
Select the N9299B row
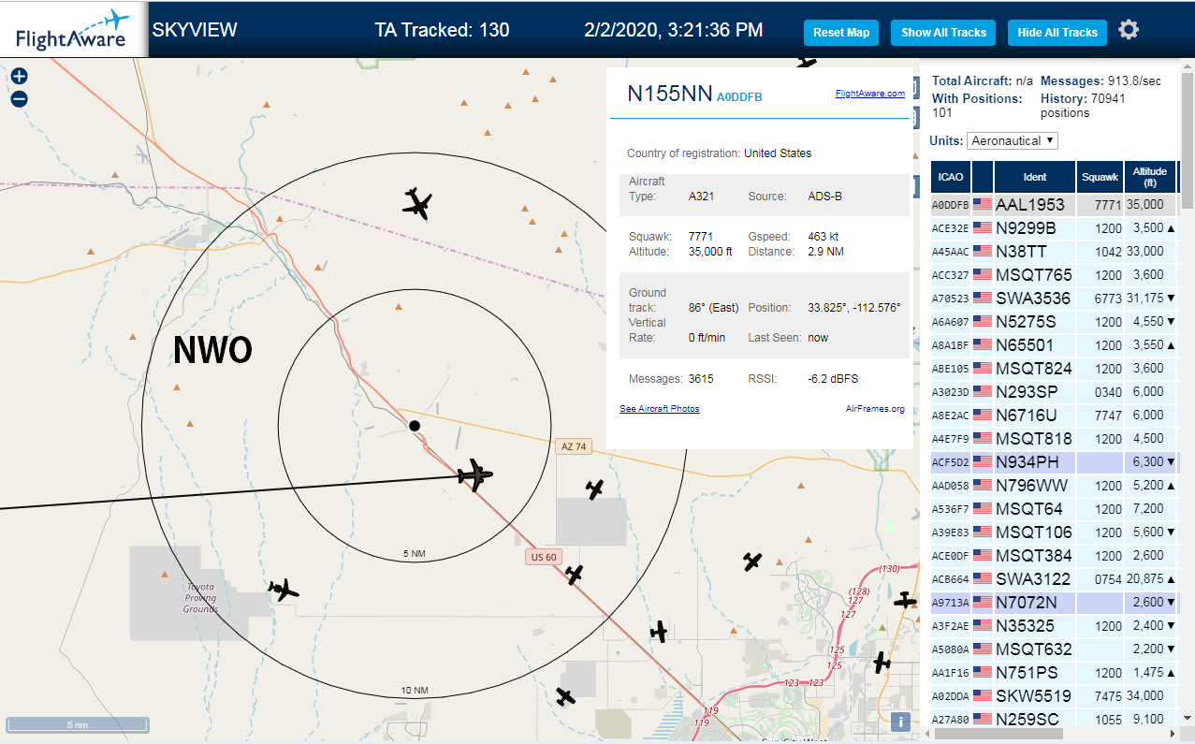point(1055,228)
